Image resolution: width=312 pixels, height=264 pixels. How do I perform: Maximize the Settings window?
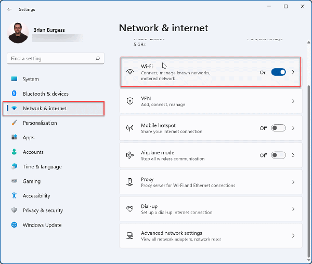(285, 6)
